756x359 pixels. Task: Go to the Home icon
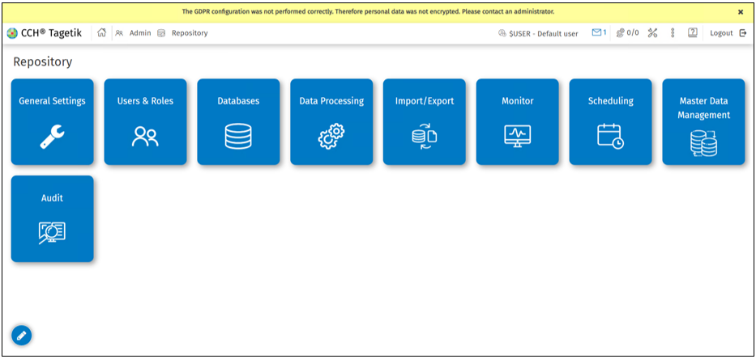pos(101,32)
